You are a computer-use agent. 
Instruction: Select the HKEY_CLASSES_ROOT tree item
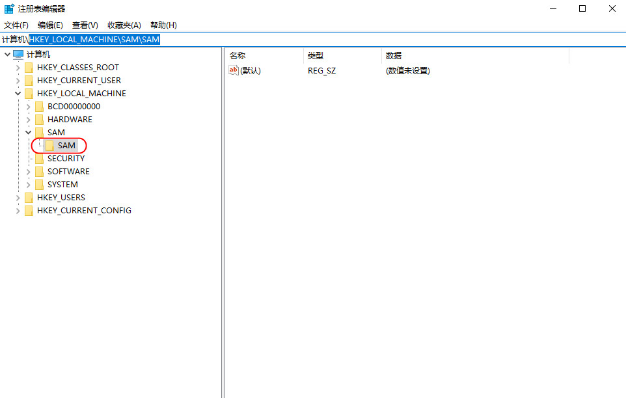[x=78, y=67]
